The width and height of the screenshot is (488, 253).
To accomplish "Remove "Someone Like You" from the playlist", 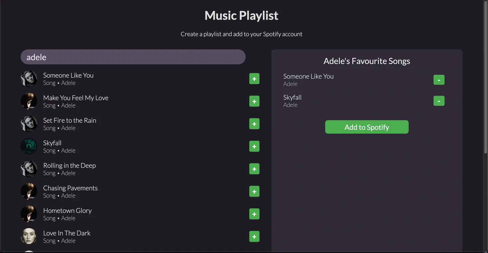I will (439, 80).
